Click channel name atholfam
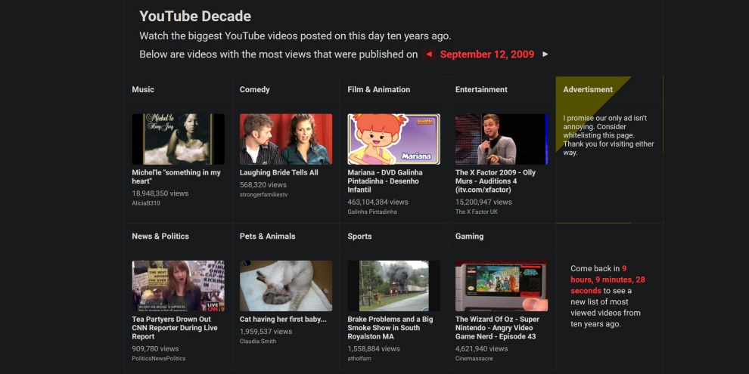Image resolution: width=749 pixels, height=374 pixels. pos(359,358)
